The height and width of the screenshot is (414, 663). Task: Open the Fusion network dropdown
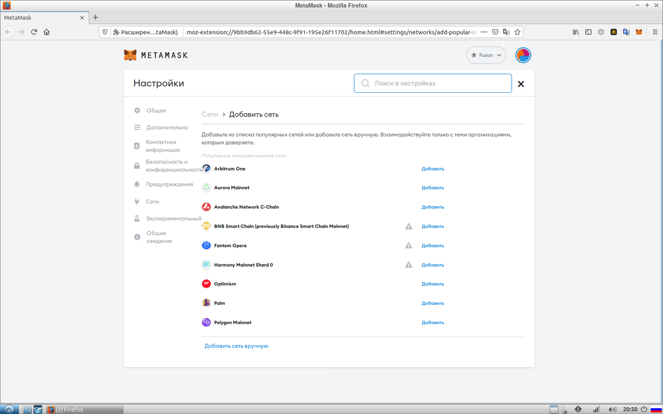pos(486,55)
